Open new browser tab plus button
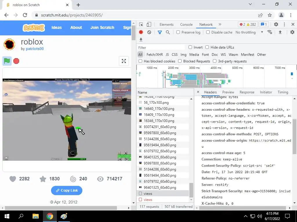297x222 pixels. click(78, 5)
